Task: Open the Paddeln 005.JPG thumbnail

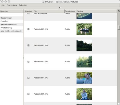Action: click(x=84, y=94)
